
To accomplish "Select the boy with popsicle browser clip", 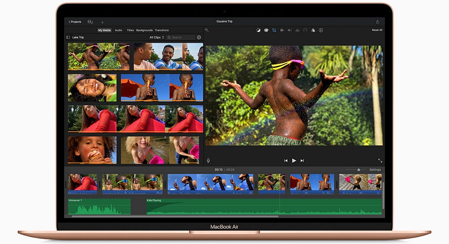I will click(x=162, y=88).
